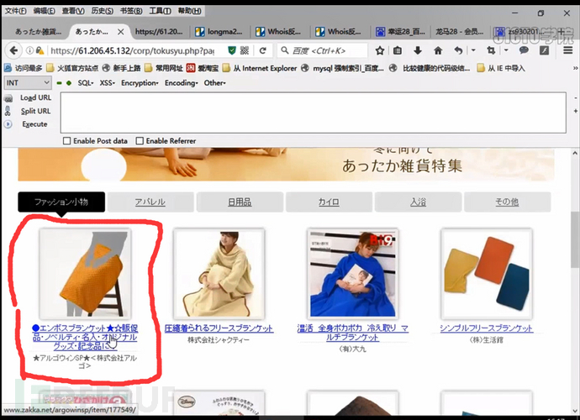Click the green dot icon in HackBar
Image resolution: width=580 pixels, height=420 pixels.
(69, 83)
